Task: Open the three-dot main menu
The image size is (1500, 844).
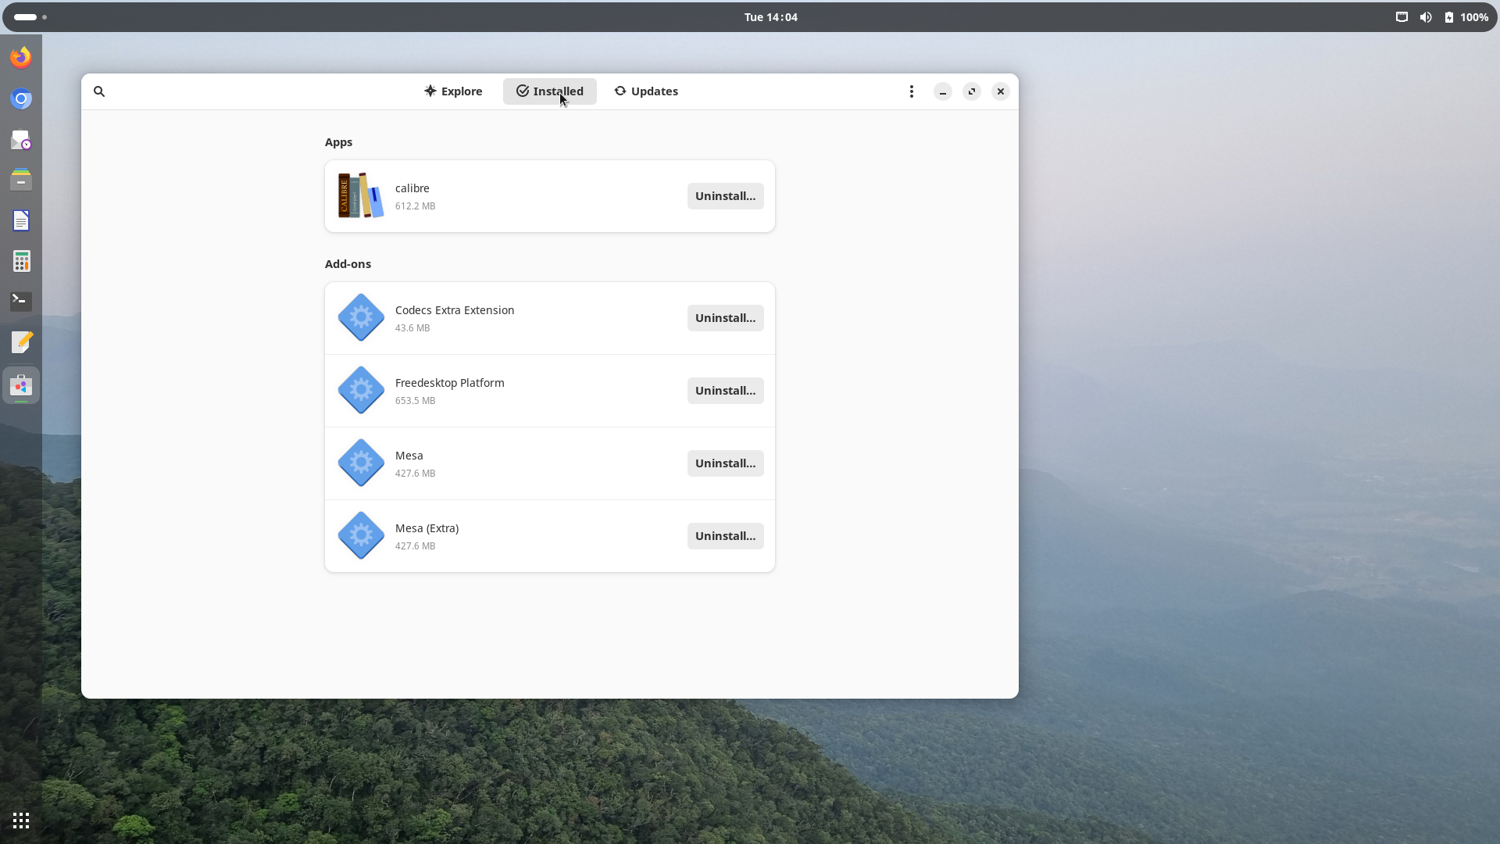Action: click(911, 91)
